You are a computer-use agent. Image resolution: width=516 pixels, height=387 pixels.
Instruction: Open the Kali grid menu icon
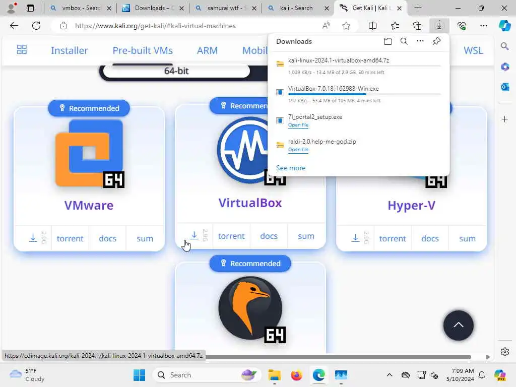[x=22, y=50]
